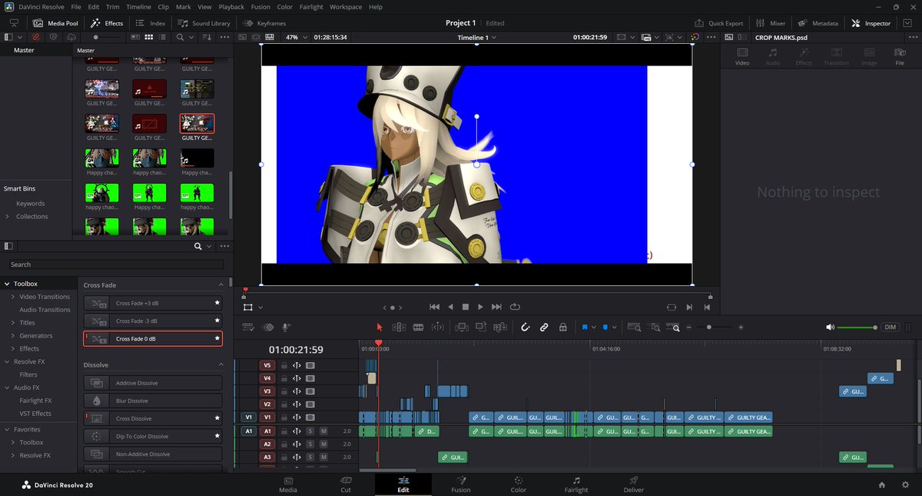
Task: Toggle the Media Pool panel
Action: [56, 23]
